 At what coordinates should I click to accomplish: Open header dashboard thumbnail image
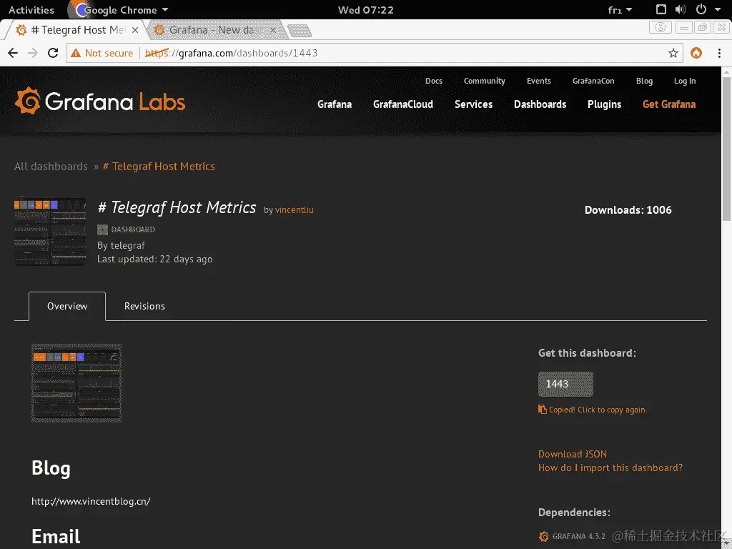click(50, 232)
